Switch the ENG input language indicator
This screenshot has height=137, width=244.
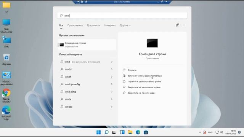[210, 132]
